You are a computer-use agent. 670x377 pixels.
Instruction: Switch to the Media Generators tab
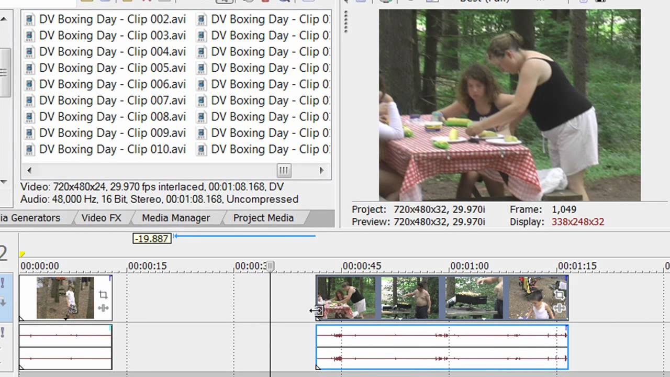(31, 218)
